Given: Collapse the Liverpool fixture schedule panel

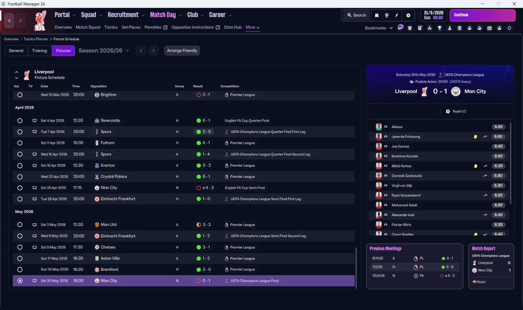Looking at the screenshot, I should coord(17,72).
